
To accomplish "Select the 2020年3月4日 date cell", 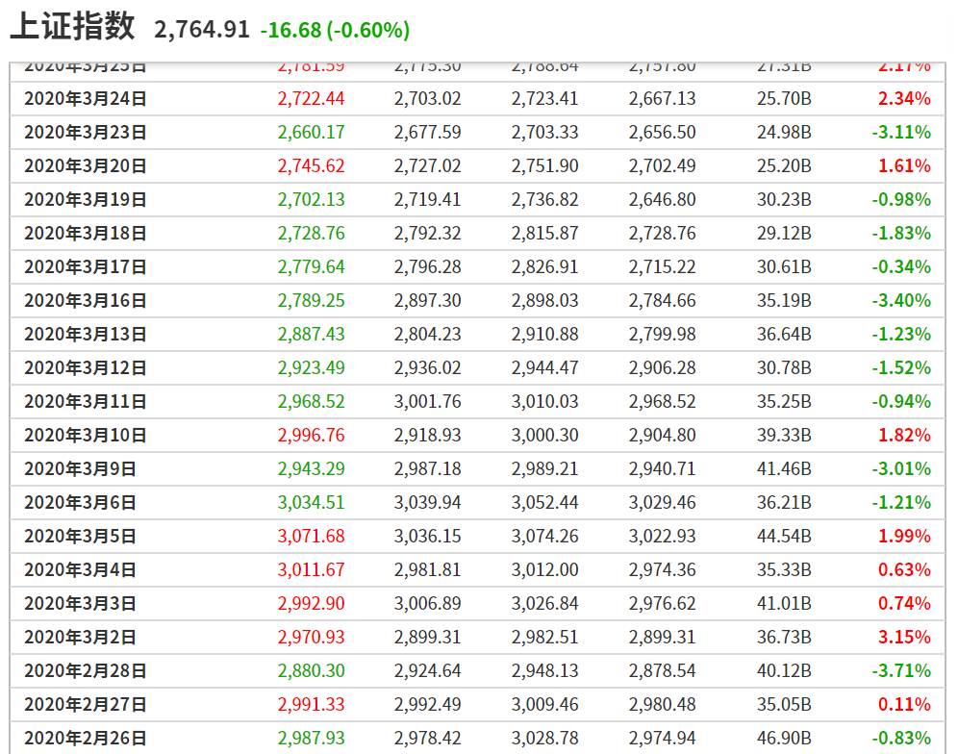I will point(80,569).
